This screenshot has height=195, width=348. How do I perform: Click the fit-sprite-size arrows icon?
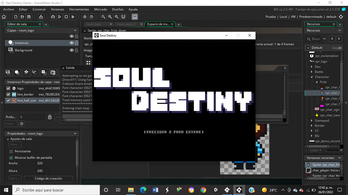point(88,62)
